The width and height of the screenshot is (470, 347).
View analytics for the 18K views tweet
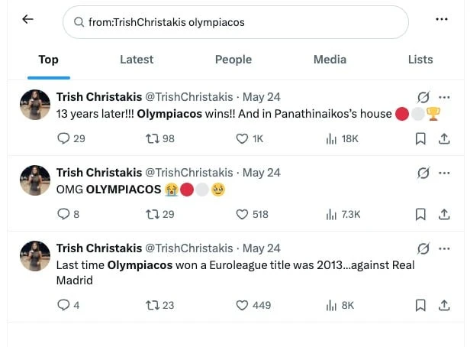click(x=342, y=138)
